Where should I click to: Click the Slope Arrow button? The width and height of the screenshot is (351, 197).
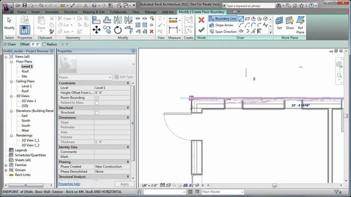pyautogui.click(x=222, y=25)
